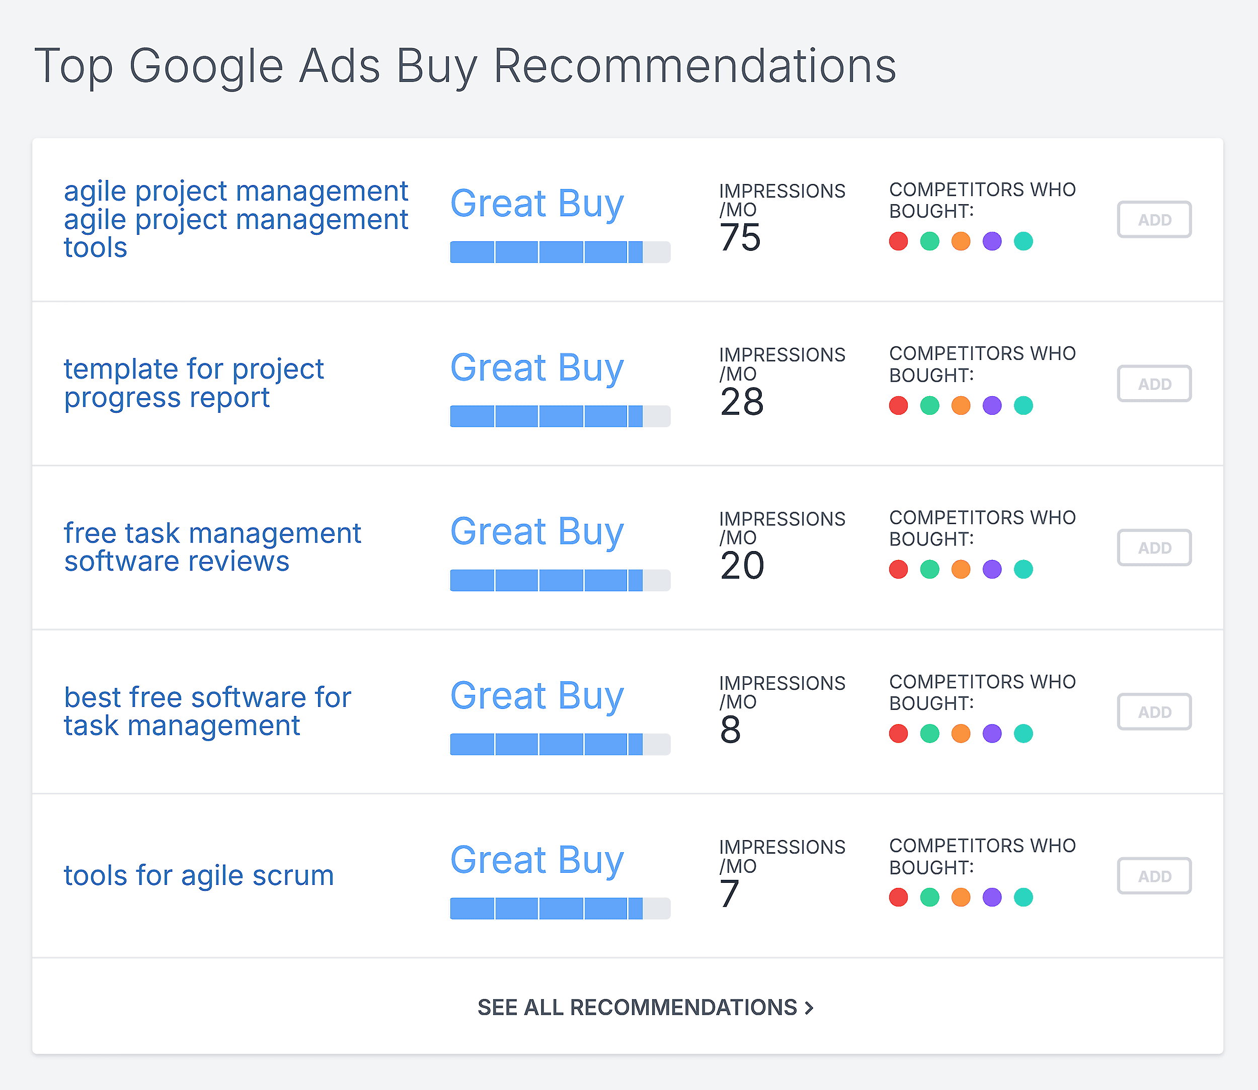Click the green competitor dot for template keyword row
The width and height of the screenshot is (1258, 1090).
(x=930, y=405)
